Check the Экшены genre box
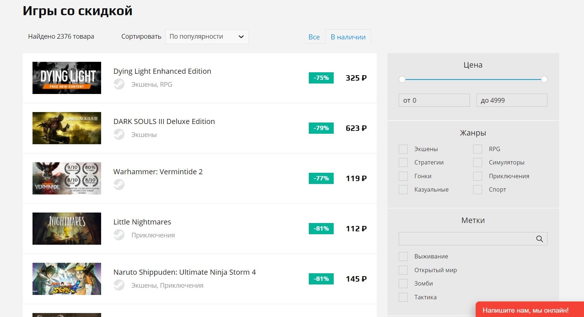 pyautogui.click(x=403, y=149)
